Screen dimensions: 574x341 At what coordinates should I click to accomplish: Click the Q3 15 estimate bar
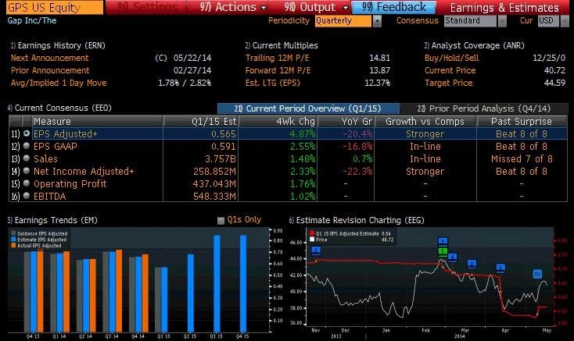(x=217, y=283)
